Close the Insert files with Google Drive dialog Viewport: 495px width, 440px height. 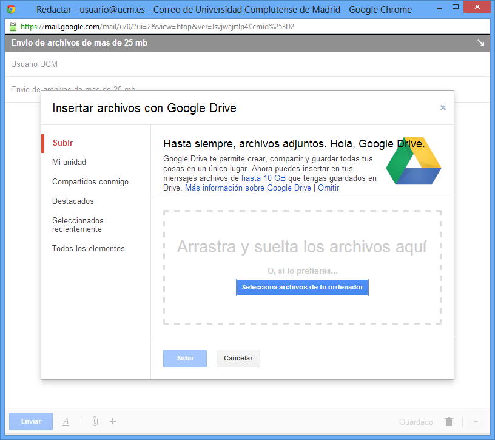(x=443, y=108)
